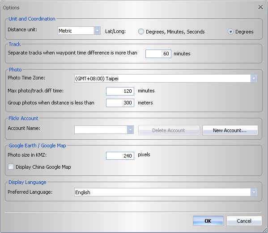Viewport: 268px width, 233px height.
Task: Click the Max photo/track diff time field
Action: tap(120, 91)
